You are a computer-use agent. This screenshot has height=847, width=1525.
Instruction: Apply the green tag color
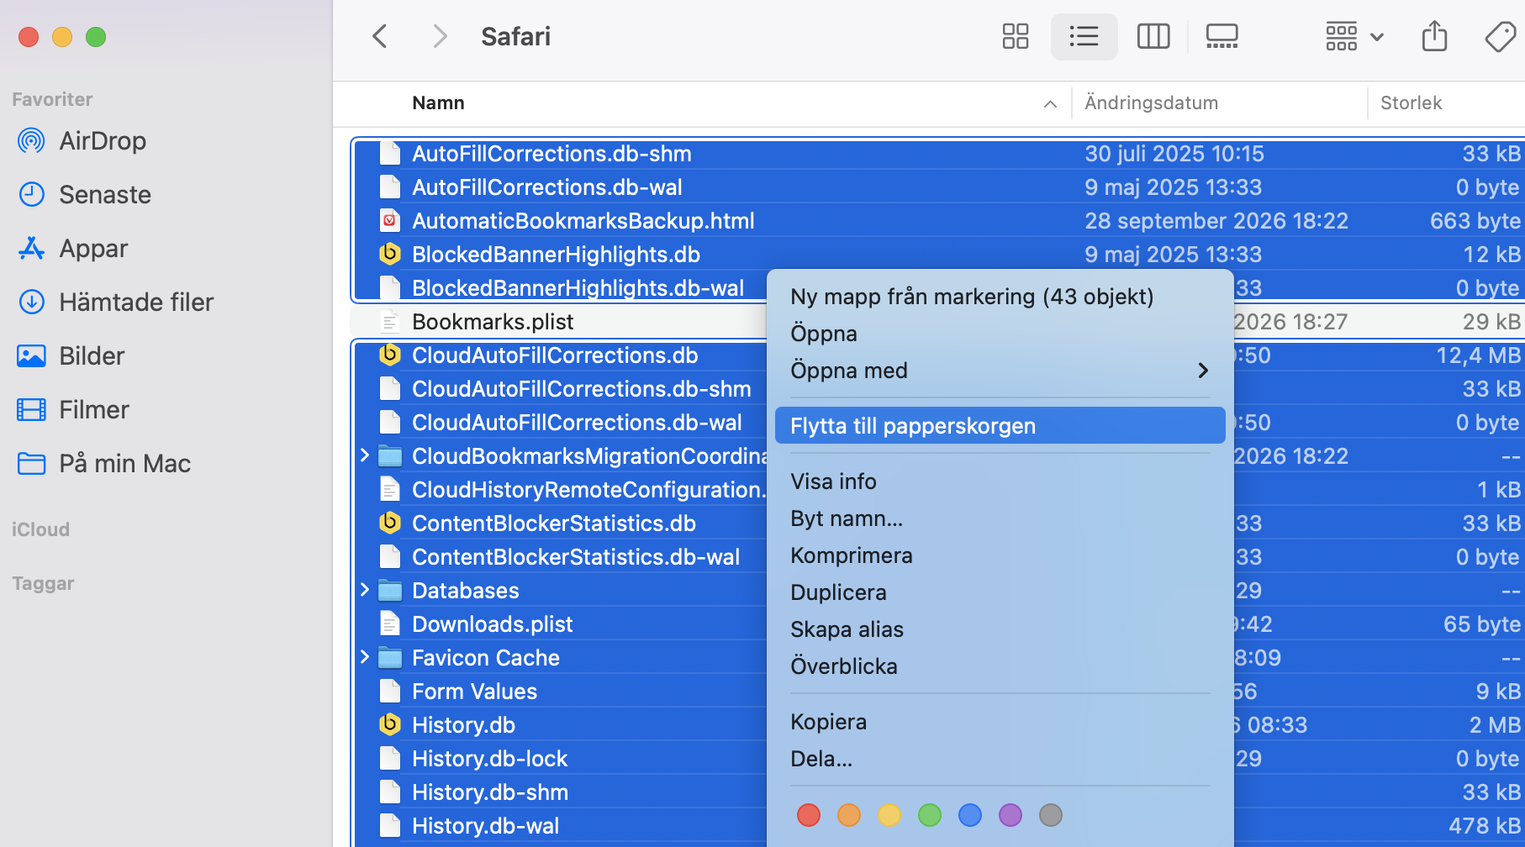point(930,815)
